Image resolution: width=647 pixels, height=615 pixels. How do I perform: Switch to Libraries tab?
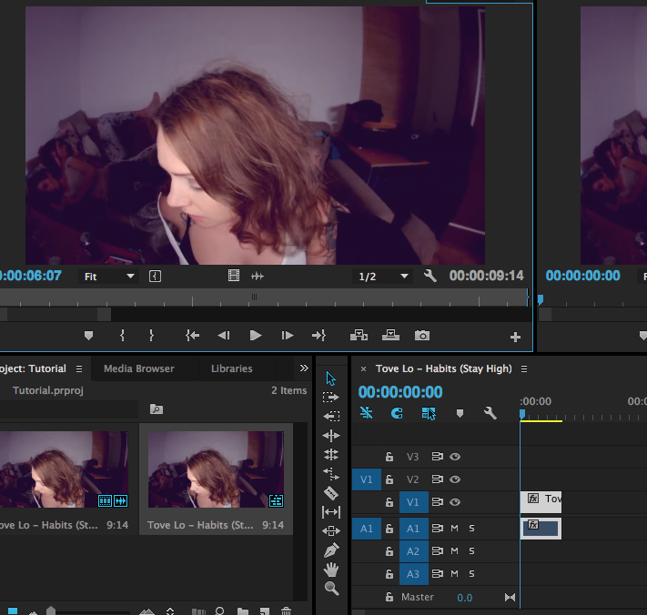click(x=232, y=368)
